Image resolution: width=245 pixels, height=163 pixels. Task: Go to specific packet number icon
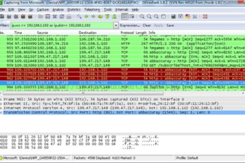[100, 17]
